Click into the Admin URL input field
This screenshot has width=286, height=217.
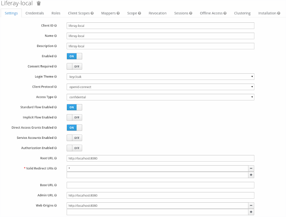[160, 195]
